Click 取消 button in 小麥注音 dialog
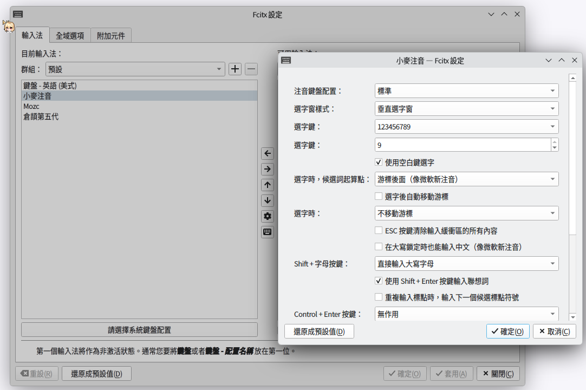586x390 pixels. pyautogui.click(x=555, y=331)
